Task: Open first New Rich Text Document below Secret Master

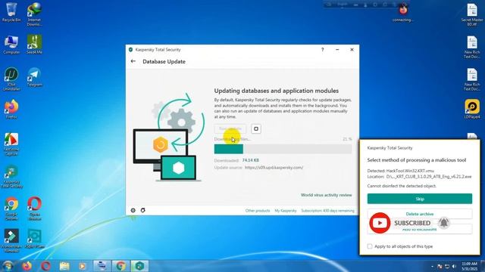Action: pos(472,47)
